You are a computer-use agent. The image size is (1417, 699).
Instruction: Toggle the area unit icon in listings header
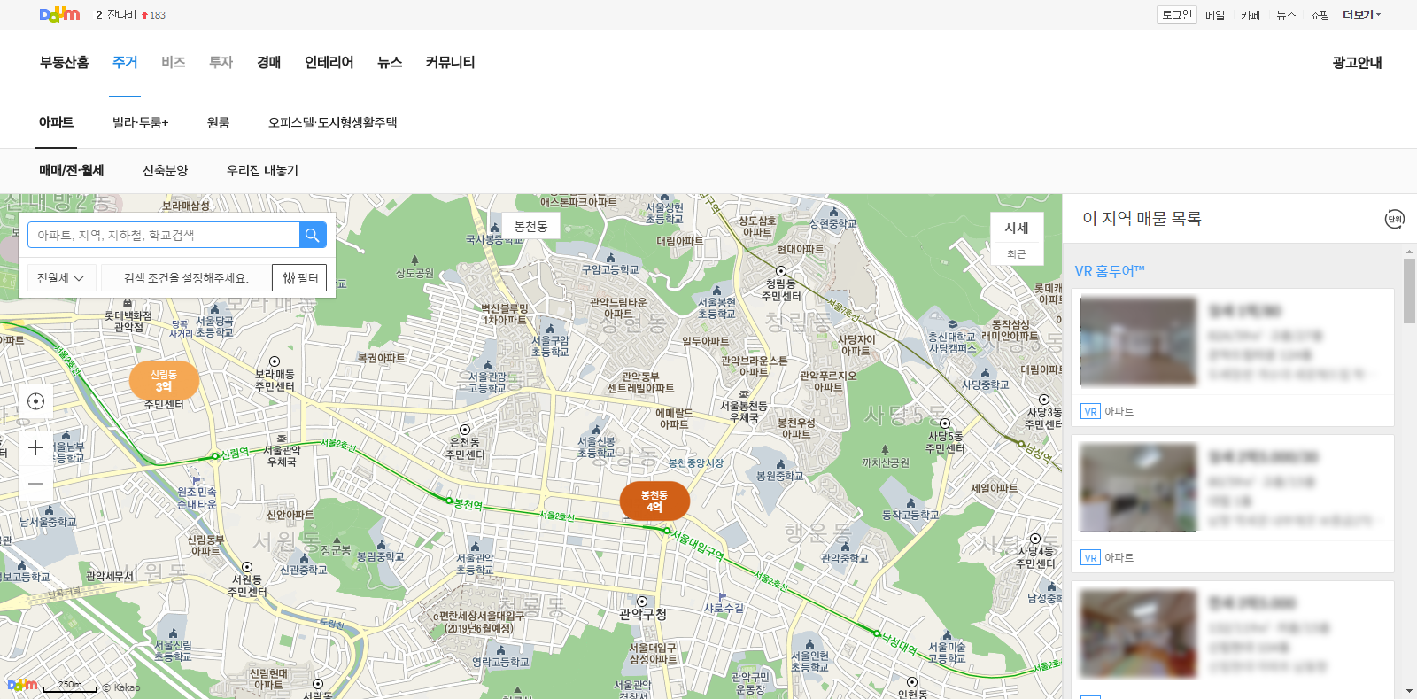(x=1395, y=219)
